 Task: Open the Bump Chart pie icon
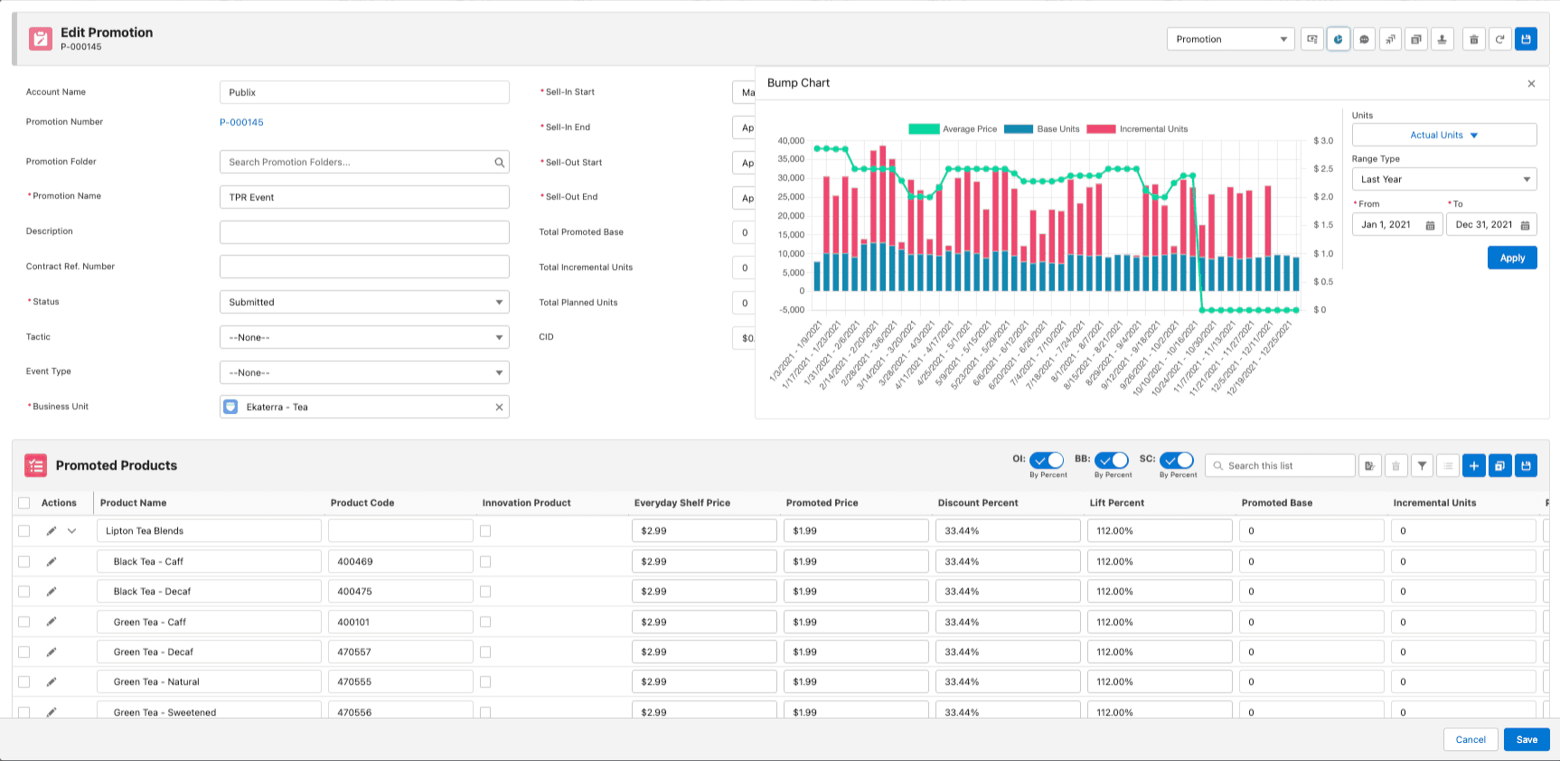(1339, 40)
